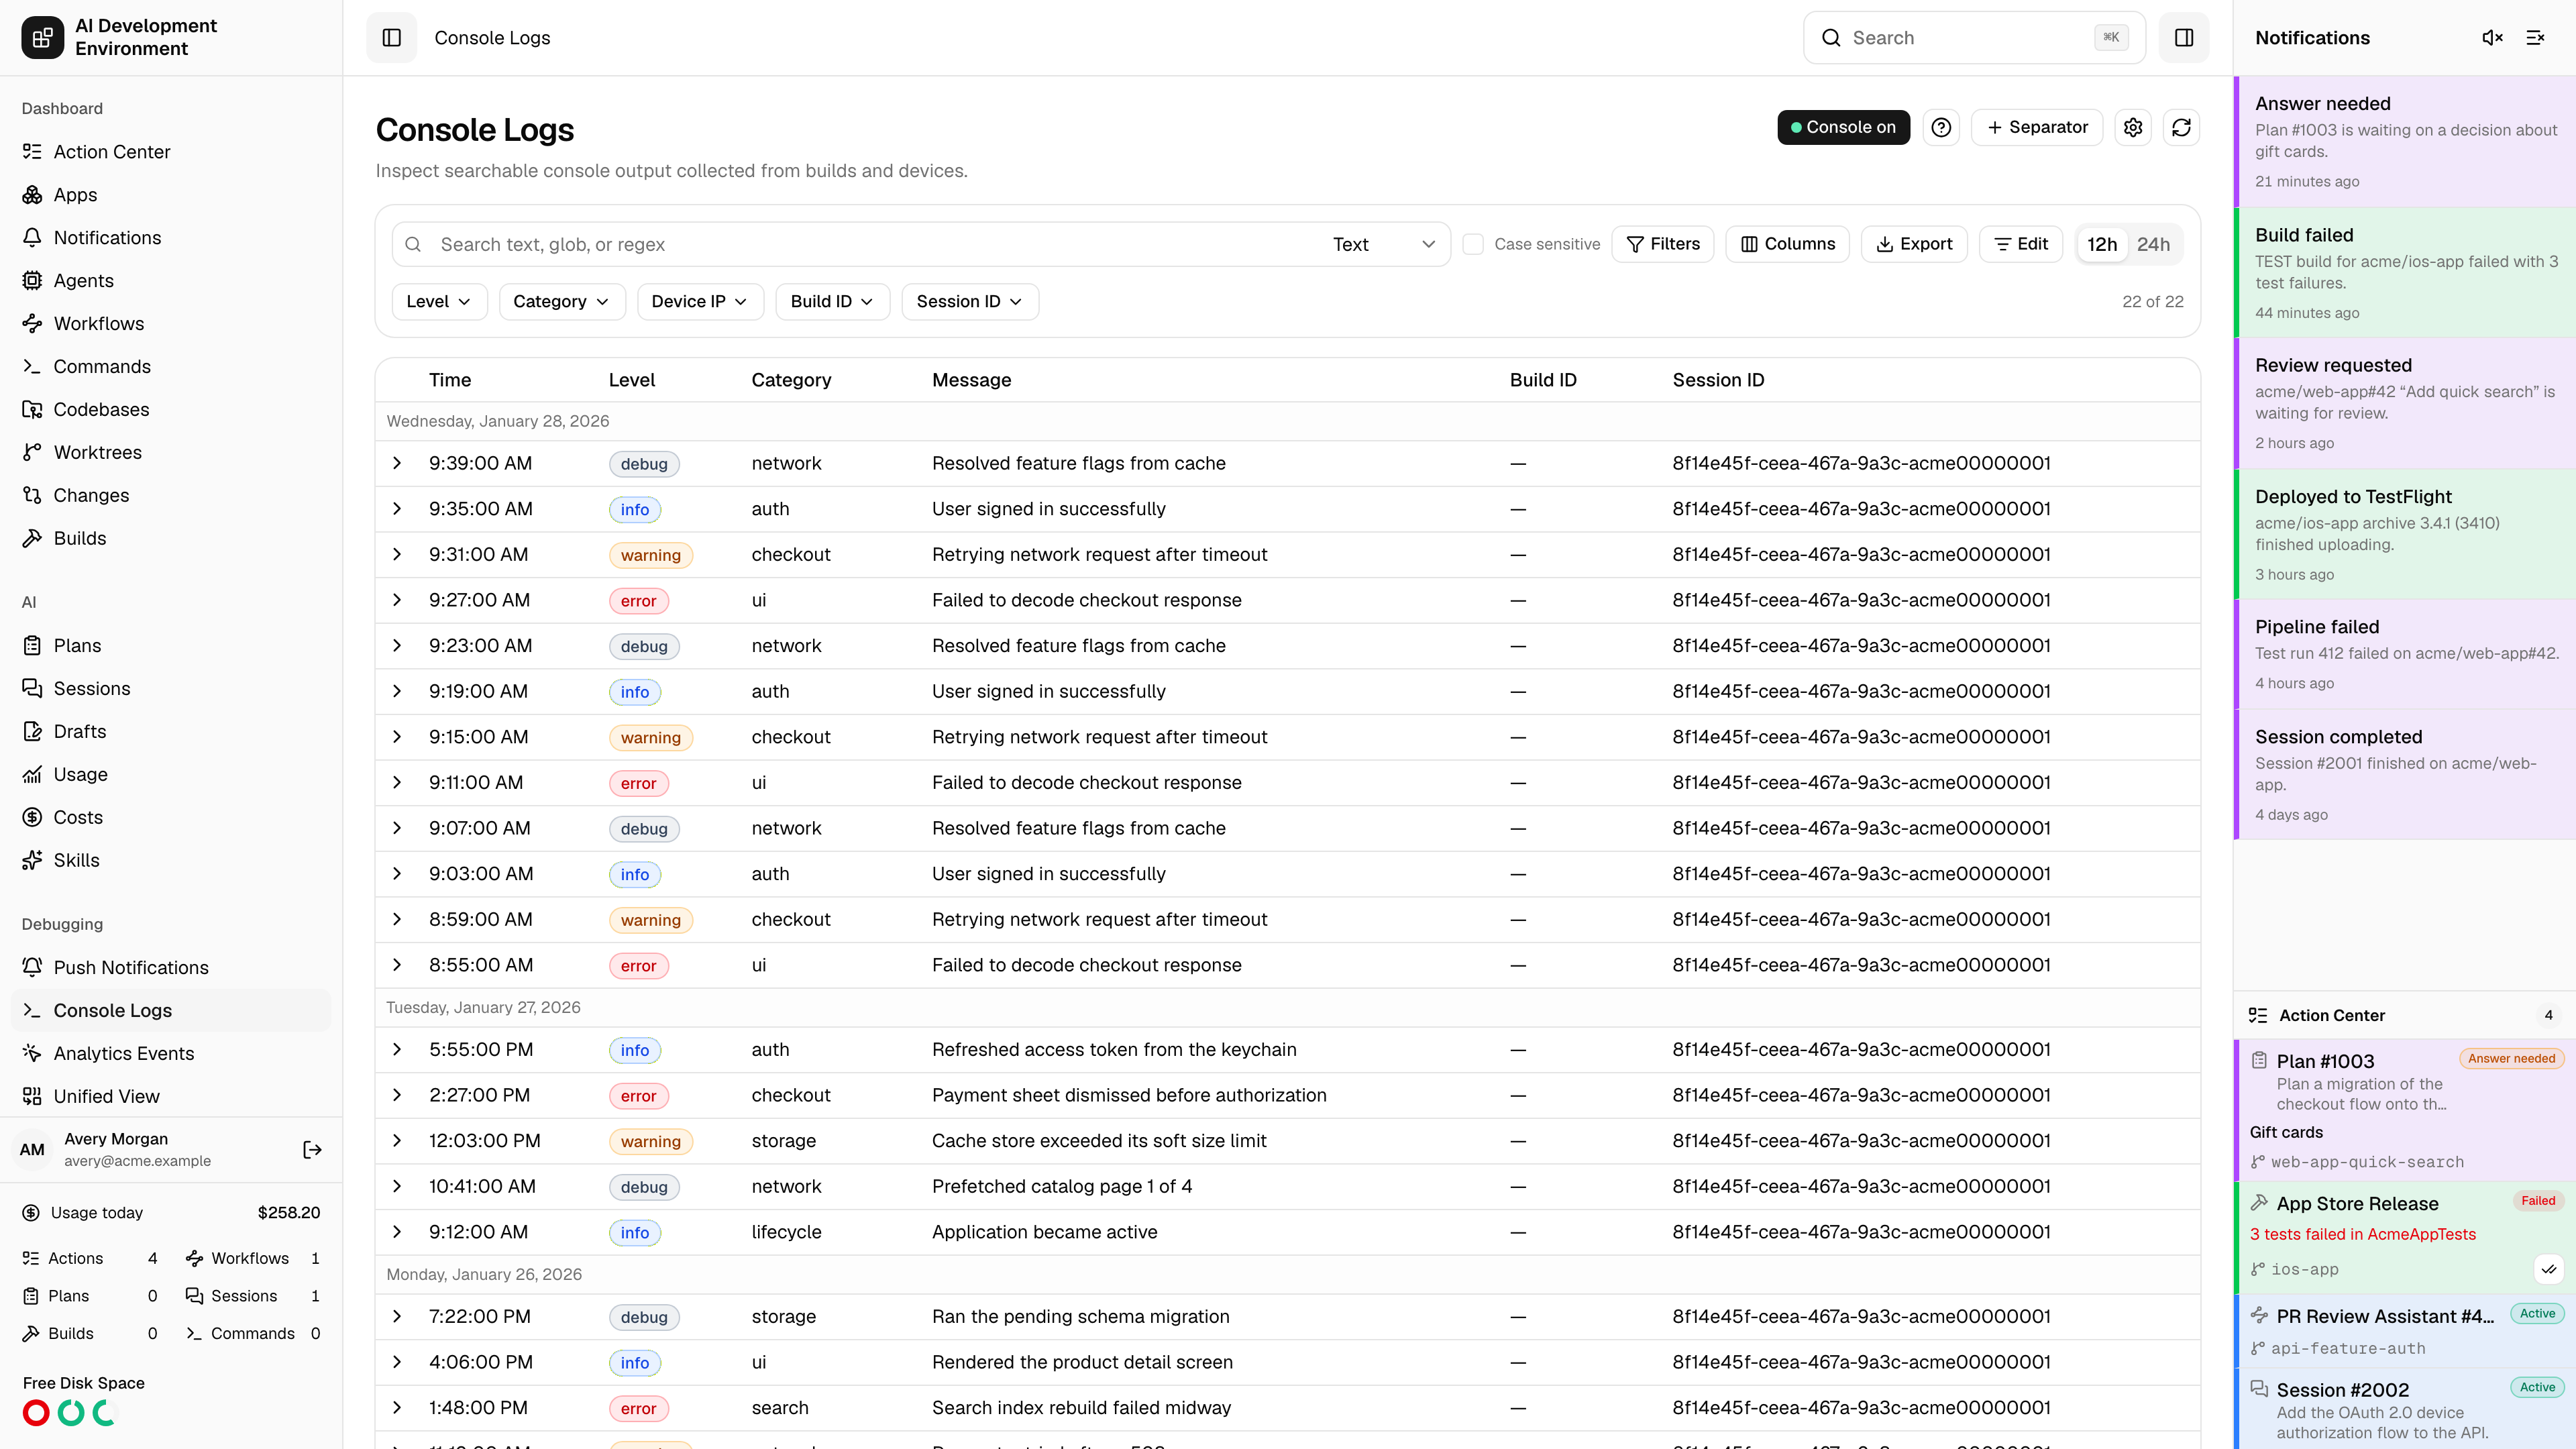This screenshot has width=2576, height=1449.
Task: Click the Usage chart icon in sidebar
Action: point(32,775)
